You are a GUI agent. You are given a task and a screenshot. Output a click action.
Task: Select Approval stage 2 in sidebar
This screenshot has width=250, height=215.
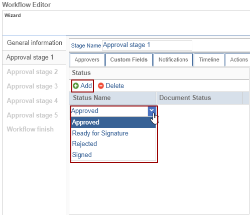(32, 72)
